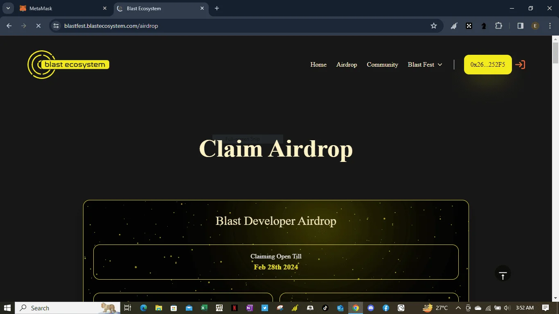Open the chess knight extension icon

tap(484, 26)
